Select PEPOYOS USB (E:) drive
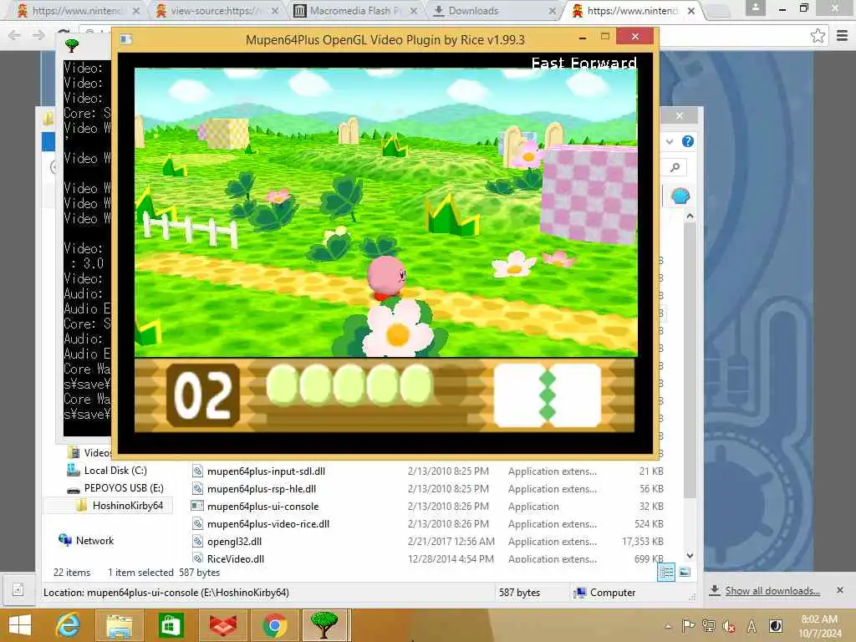Viewport: 856px width, 642px height. tap(124, 488)
